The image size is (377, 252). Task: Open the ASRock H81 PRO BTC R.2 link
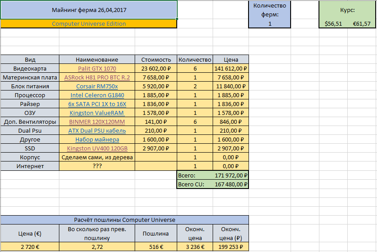[97, 78]
